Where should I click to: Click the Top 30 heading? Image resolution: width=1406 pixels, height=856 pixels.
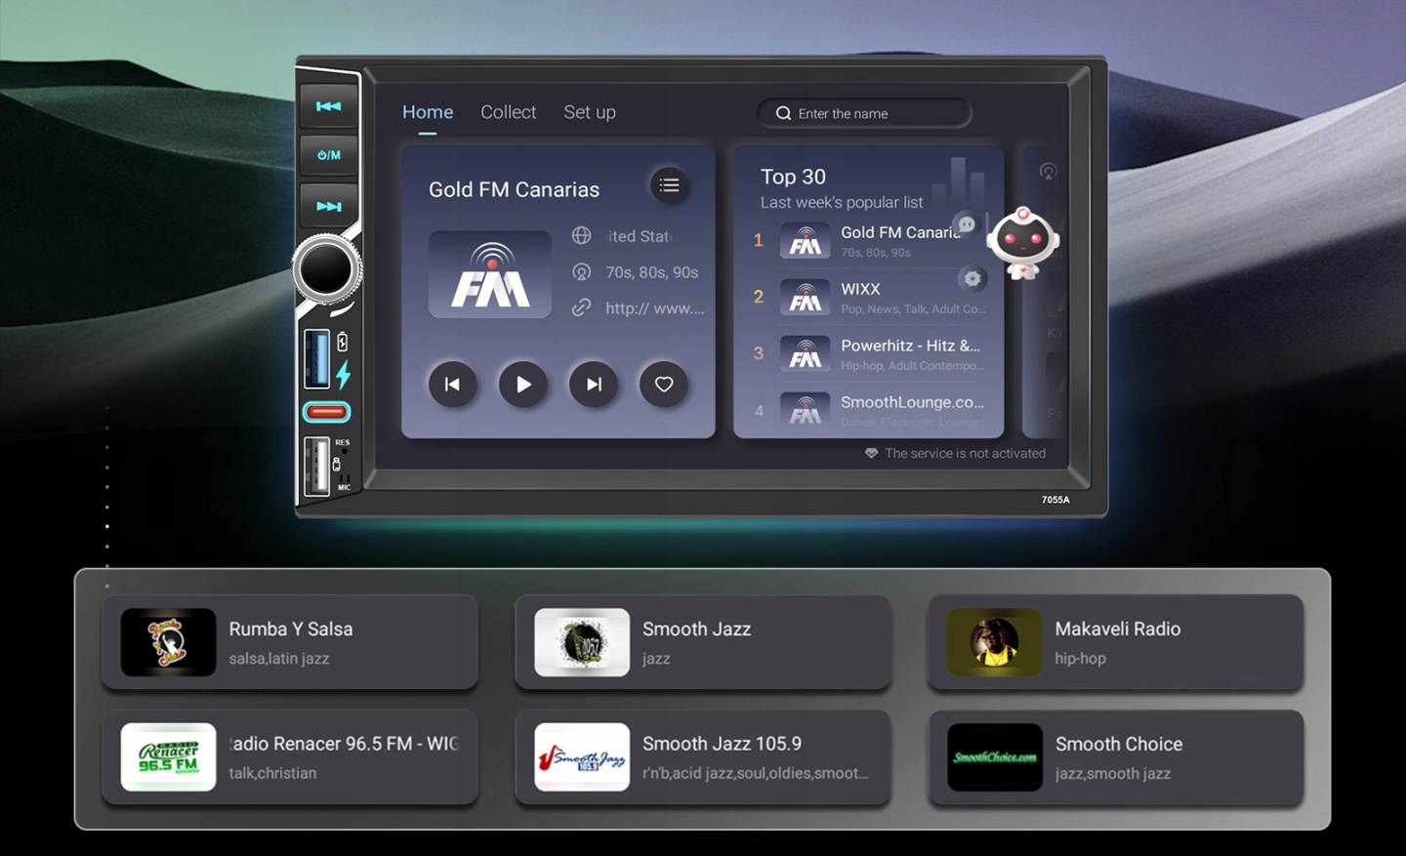[x=793, y=177]
